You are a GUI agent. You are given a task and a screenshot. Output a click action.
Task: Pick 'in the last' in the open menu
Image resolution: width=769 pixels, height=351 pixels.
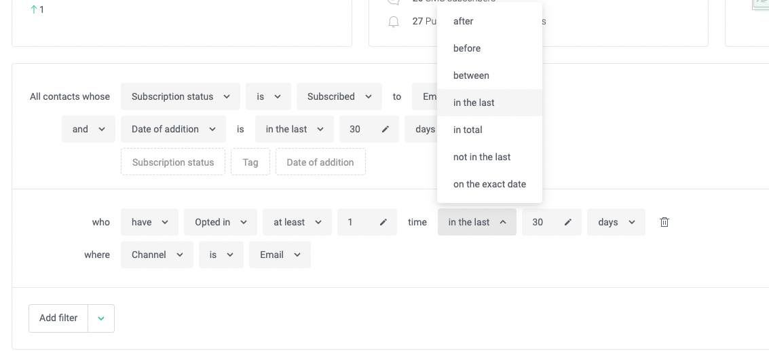coord(489,103)
